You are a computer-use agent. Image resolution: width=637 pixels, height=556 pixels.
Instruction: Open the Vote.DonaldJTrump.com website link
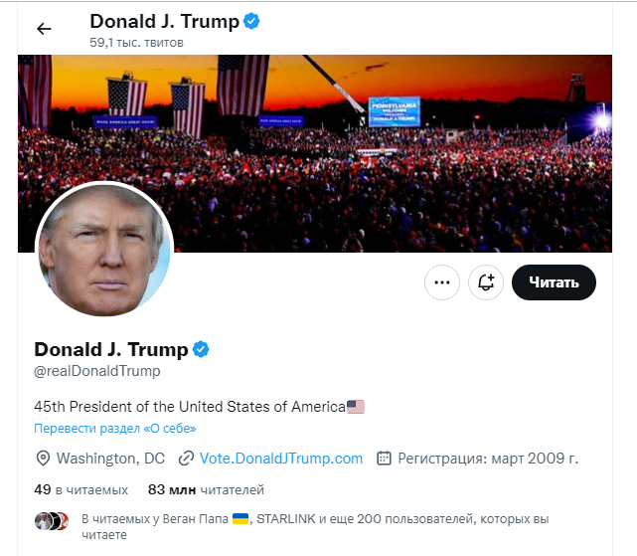tap(281, 459)
